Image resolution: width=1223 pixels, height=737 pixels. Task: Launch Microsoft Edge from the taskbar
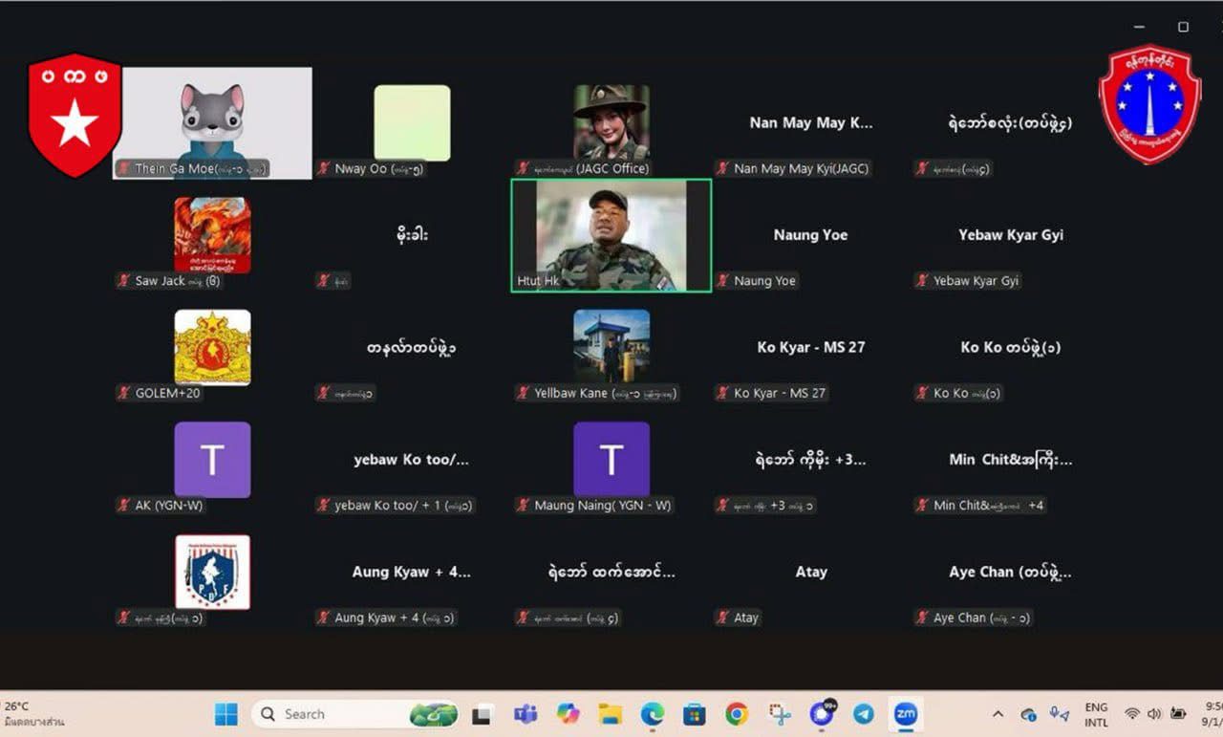pyautogui.click(x=652, y=714)
